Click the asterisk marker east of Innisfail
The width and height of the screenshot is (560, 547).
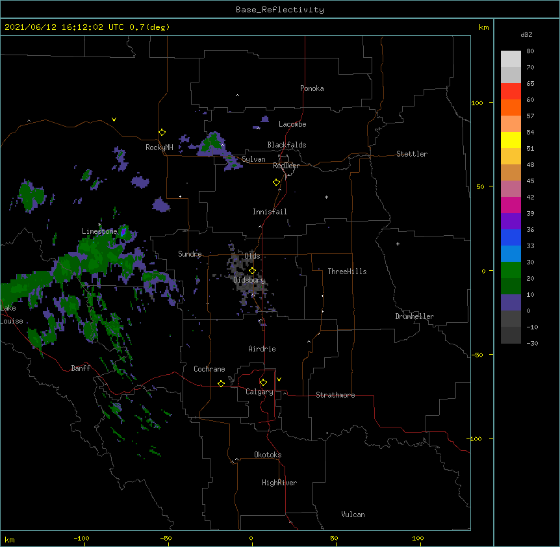tap(326, 197)
